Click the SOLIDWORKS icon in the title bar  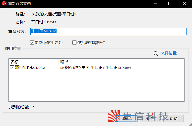(4, 4)
